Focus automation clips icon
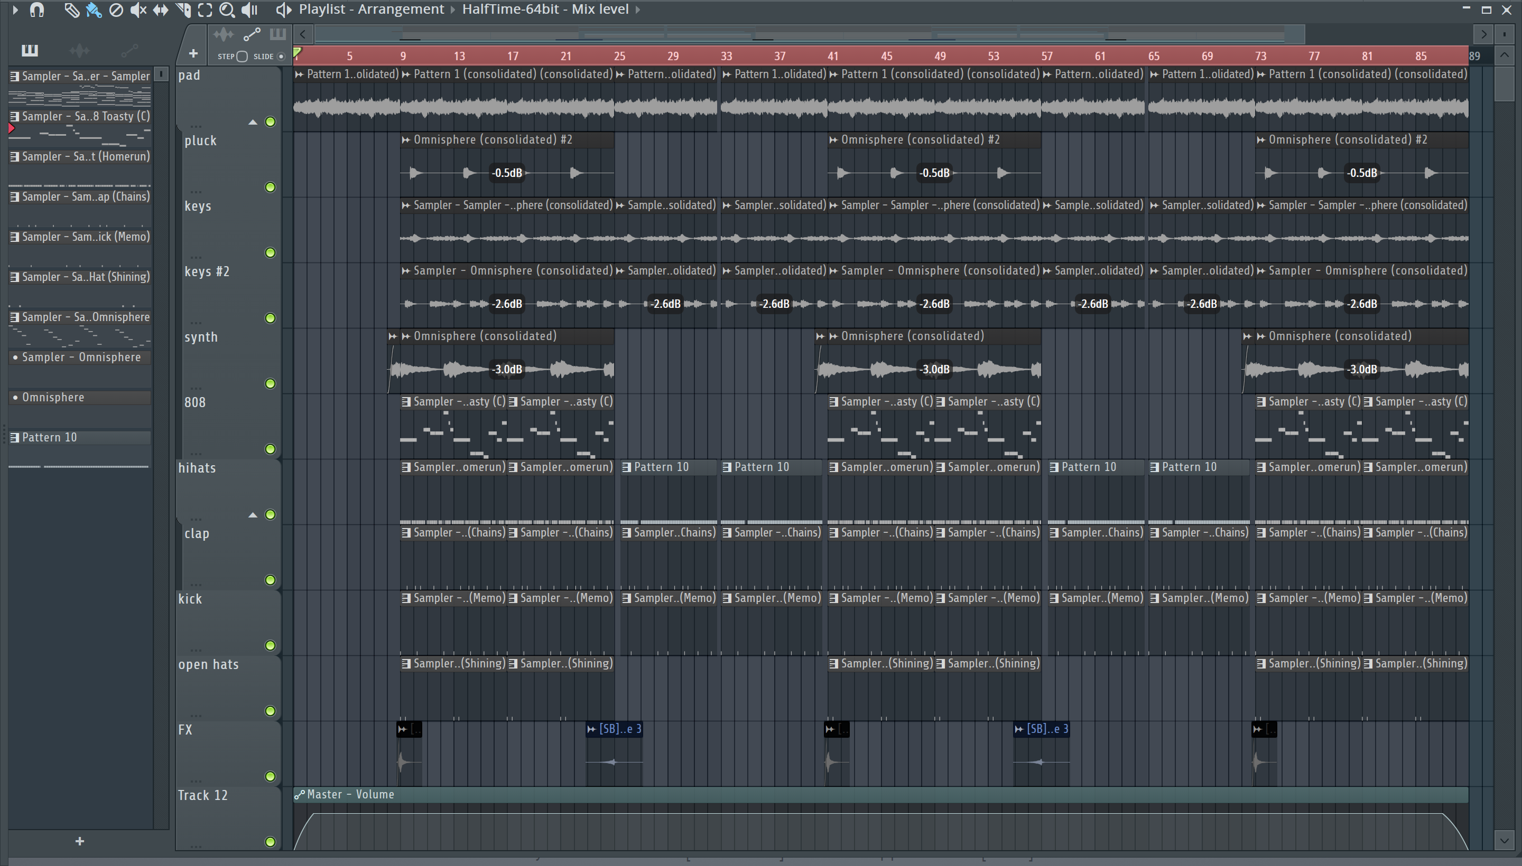1522x866 pixels. coord(252,34)
